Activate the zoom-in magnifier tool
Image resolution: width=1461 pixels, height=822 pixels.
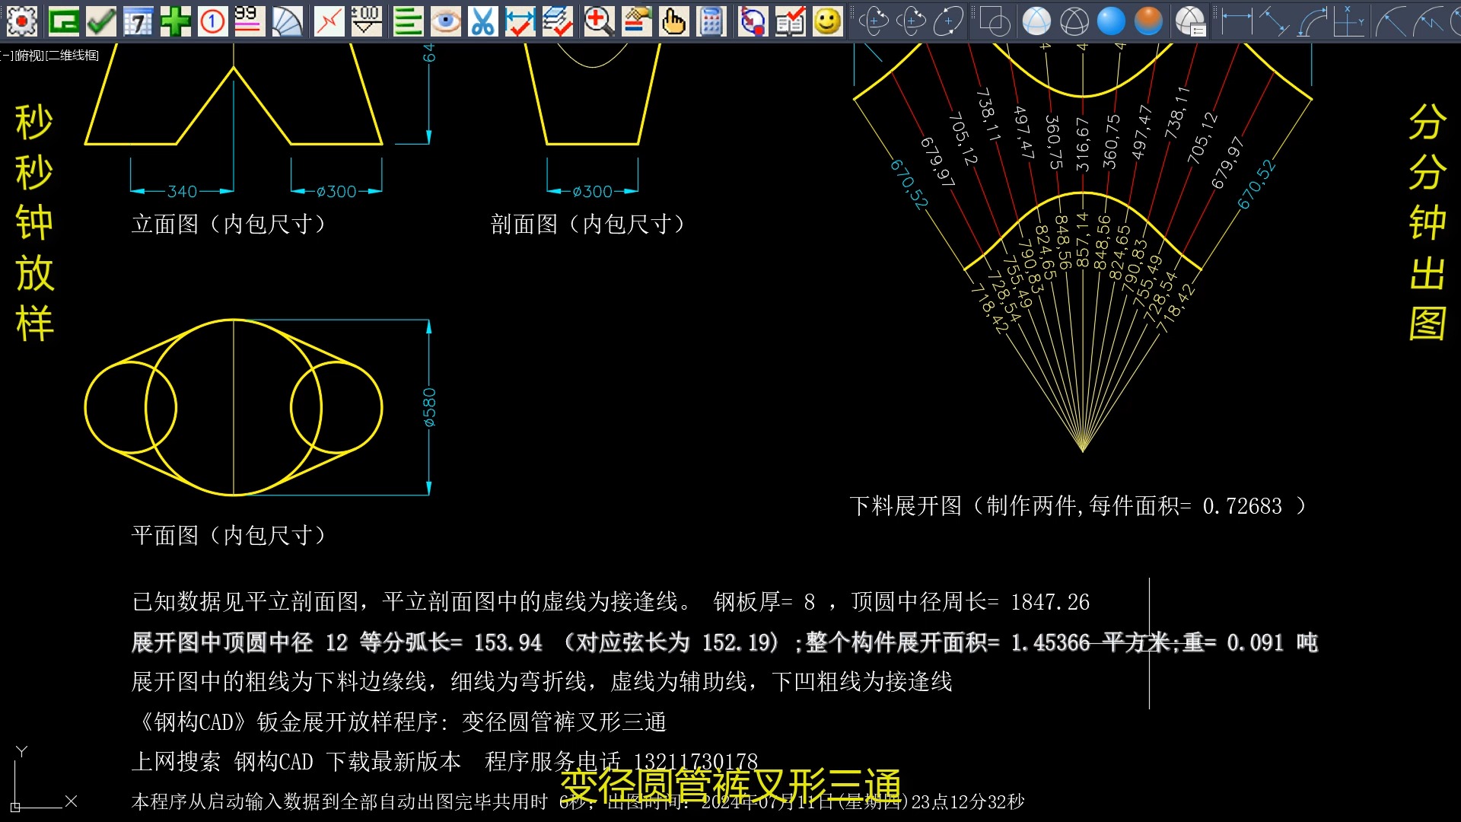pyautogui.click(x=599, y=21)
